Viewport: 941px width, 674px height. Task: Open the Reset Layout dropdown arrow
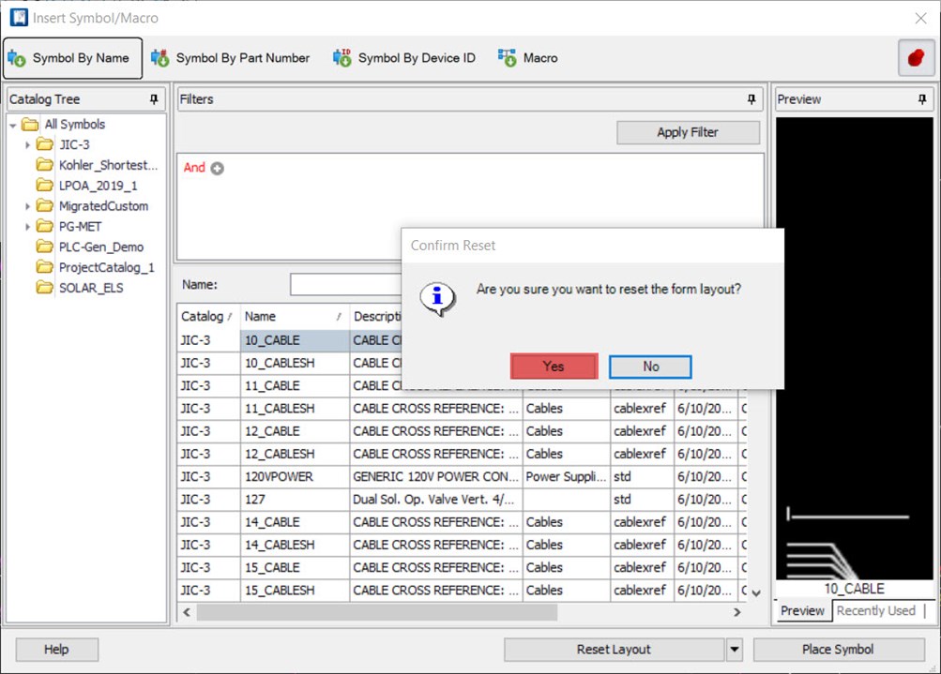click(735, 649)
